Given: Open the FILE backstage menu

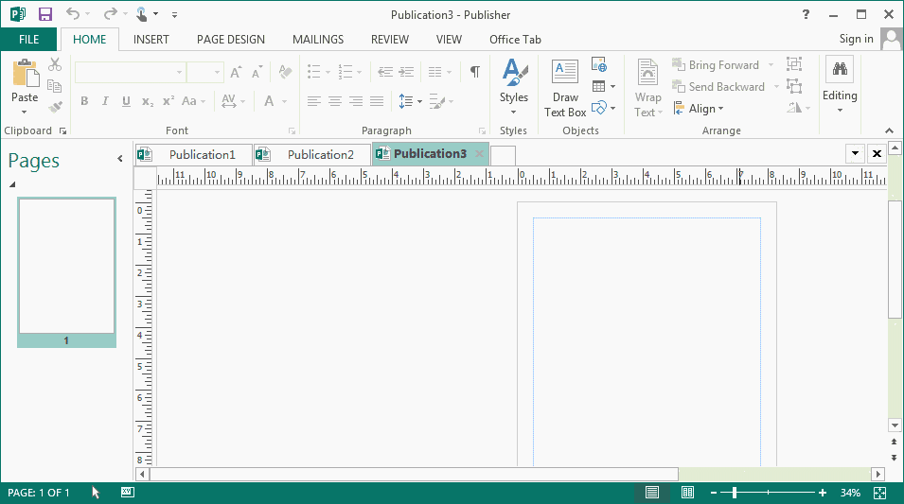Looking at the screenshot, I should [x=28, y=40].
